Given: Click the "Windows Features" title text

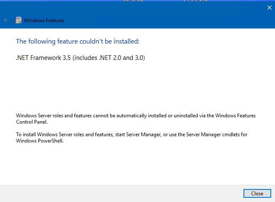Looking at the screenshot, I should (44, 21).
